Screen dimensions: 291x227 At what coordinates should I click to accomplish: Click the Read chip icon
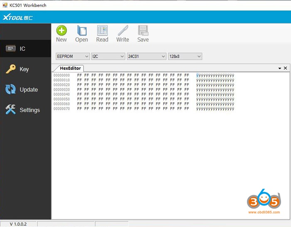(x=102, y=30)
